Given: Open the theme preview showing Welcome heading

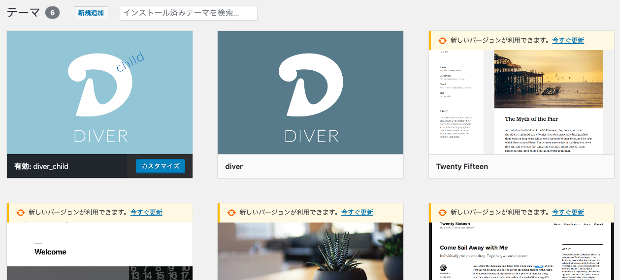Looking at the screenshot, I should pos(99,251).
